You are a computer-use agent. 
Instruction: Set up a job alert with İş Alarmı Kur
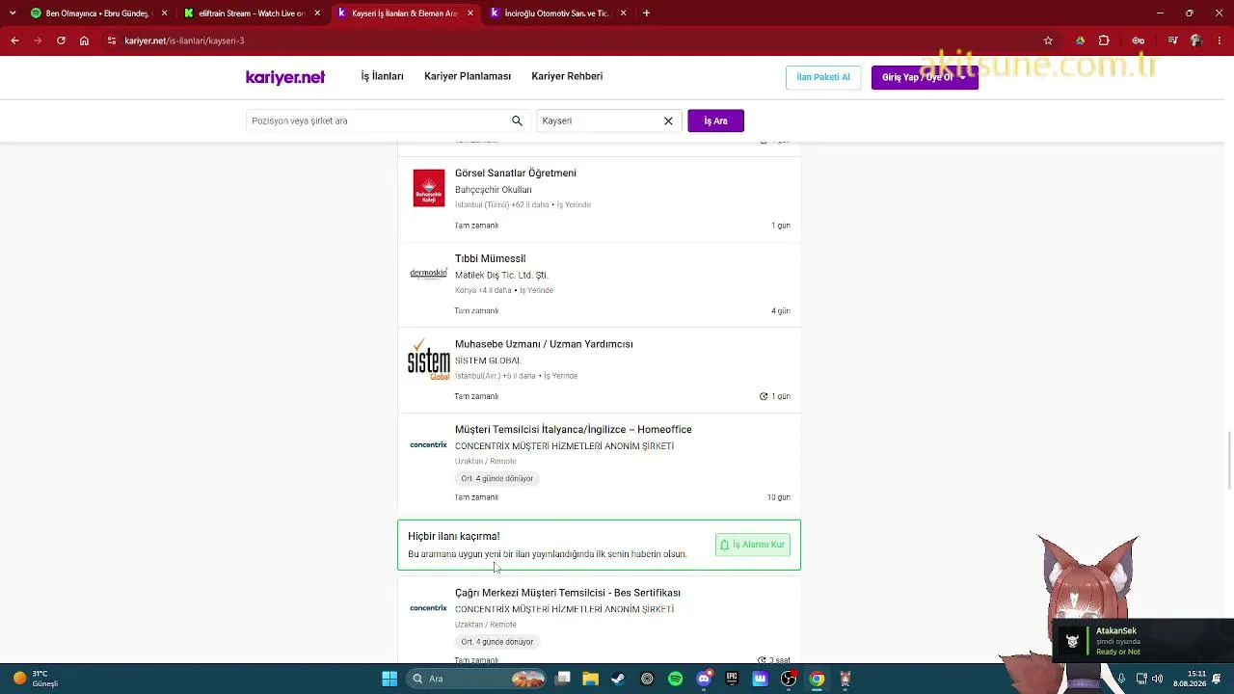[x=753, y=545]
